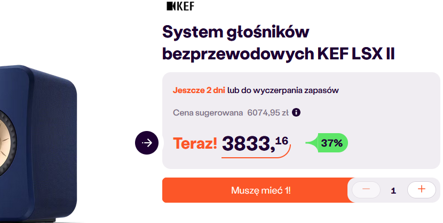Click the pointed tip of the discount tag
Viewport: 443px width, 223px height.
coord(308,143)
